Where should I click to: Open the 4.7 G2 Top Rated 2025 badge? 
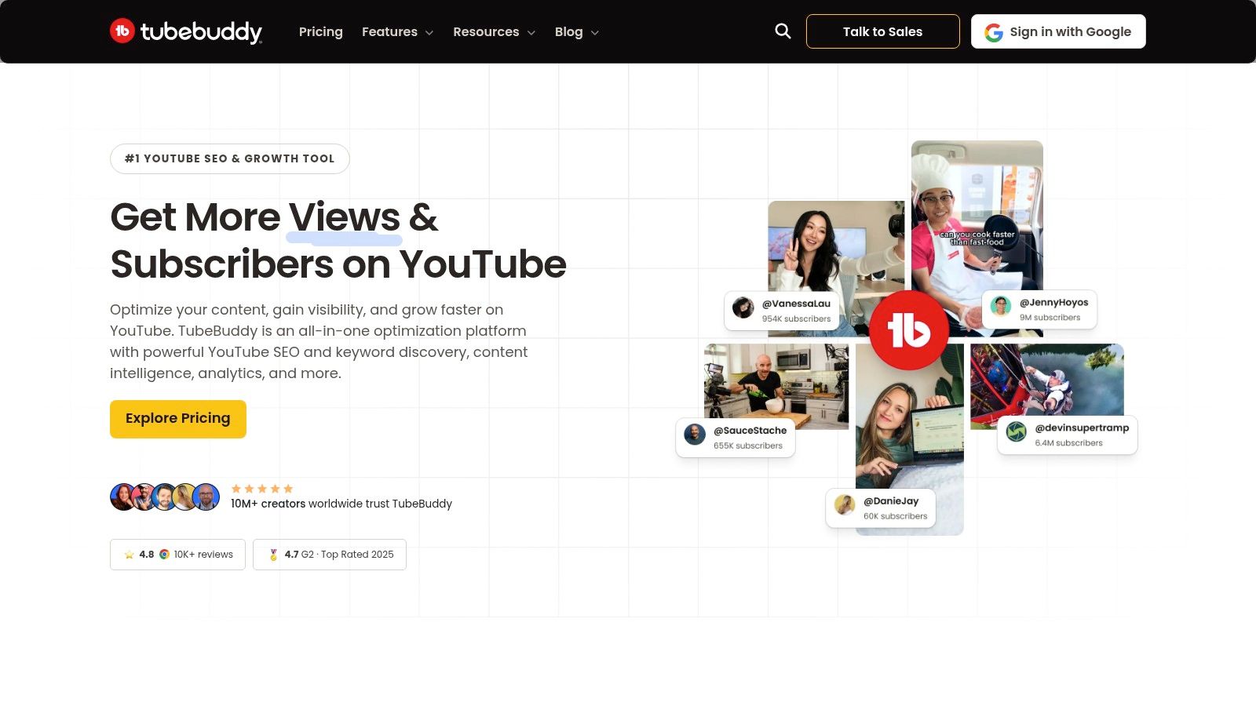(330, 555)
